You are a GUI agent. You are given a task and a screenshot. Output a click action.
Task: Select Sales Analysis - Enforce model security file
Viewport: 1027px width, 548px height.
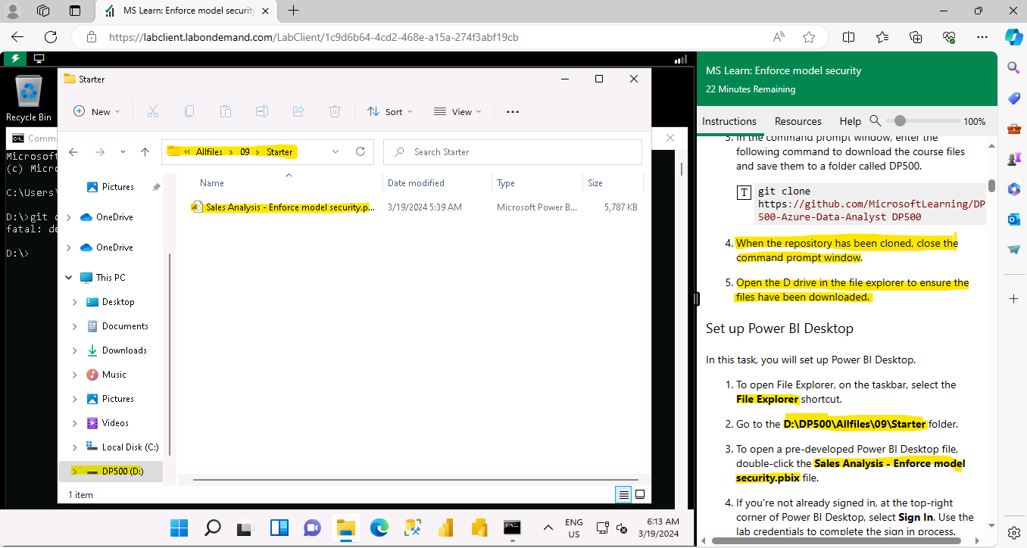(283, 207)
